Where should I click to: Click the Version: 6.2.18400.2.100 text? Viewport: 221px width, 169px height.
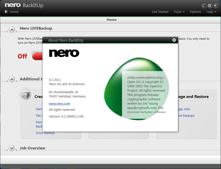[66, 117]
